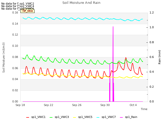163x122 pixels.
Task: Click the Sep 30 tick label
Action: coord(105,105)
